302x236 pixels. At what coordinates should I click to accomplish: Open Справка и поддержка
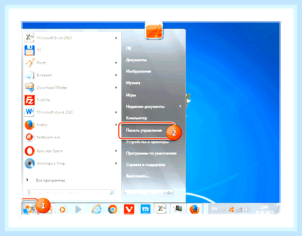(x=146, y=164)
